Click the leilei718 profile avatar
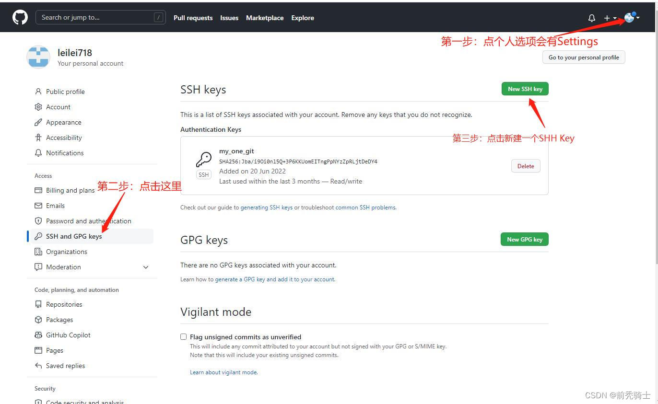 click(38, 57)
